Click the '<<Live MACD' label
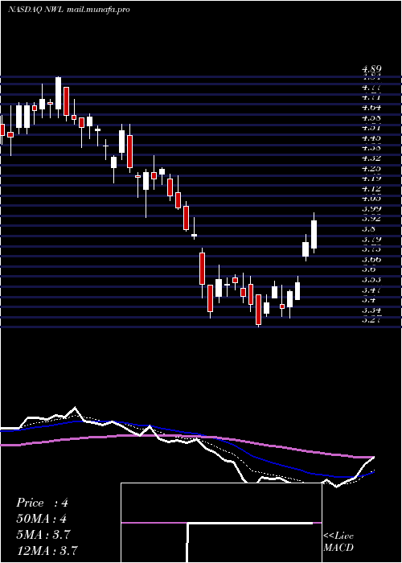This screenshot has height=563, width=402. (338, 542)
